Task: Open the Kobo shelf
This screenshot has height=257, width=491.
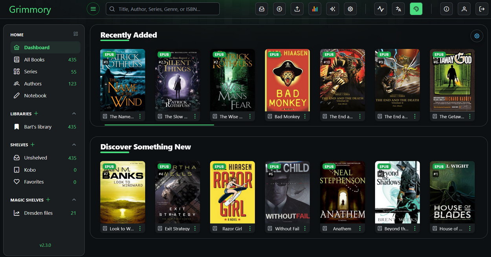Action: click(x=45, y=170)
